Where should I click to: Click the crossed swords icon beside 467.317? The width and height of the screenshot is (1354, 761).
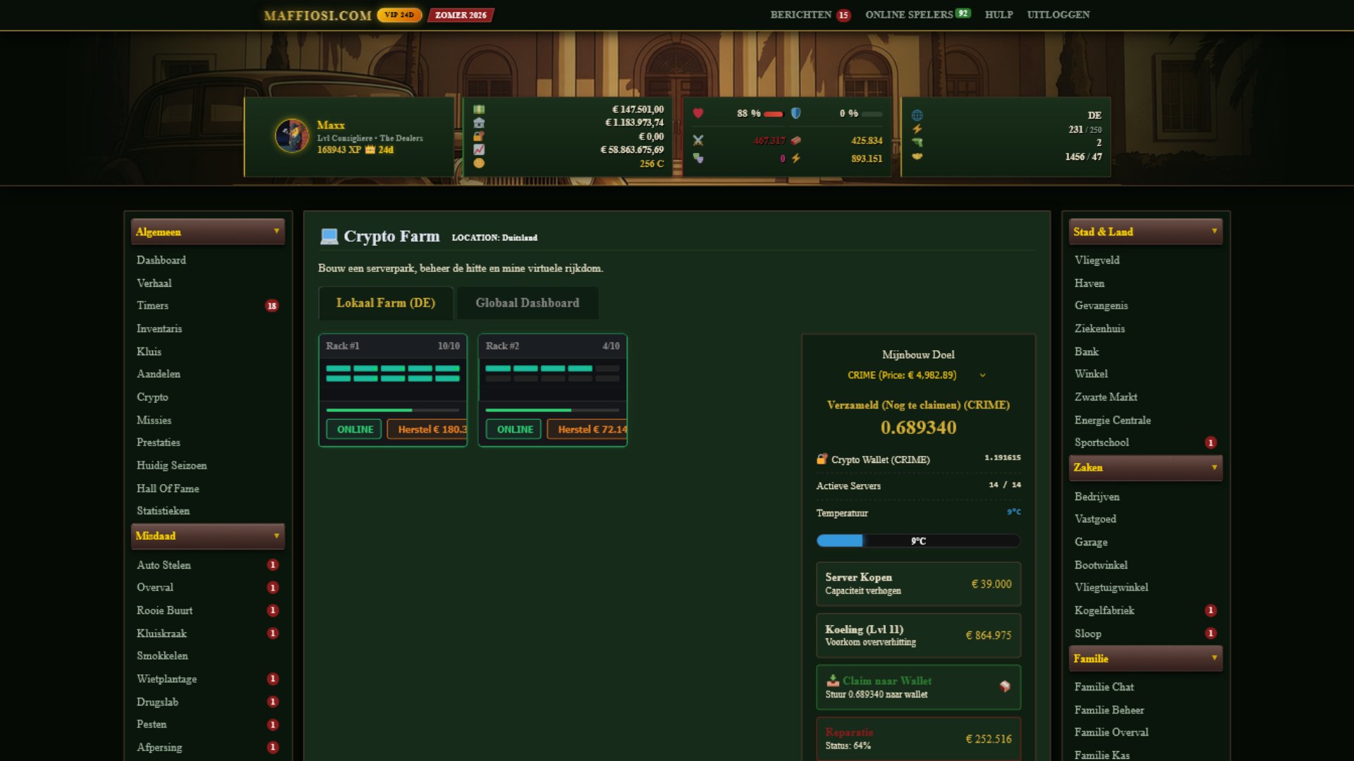click(698, 140)
